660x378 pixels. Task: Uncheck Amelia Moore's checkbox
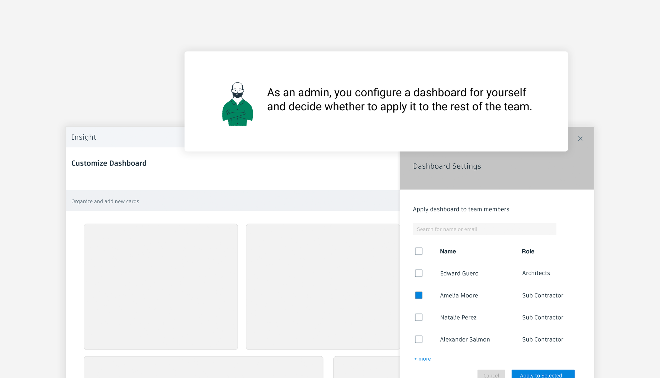418,295
